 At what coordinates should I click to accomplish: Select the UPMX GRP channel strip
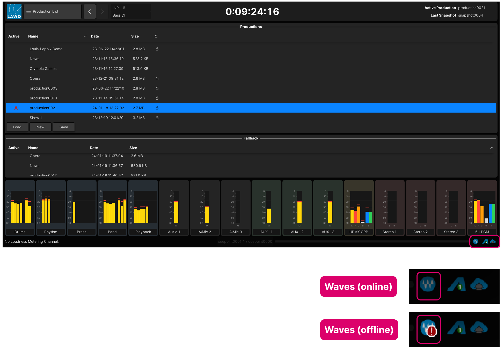(x=359, y=232)
